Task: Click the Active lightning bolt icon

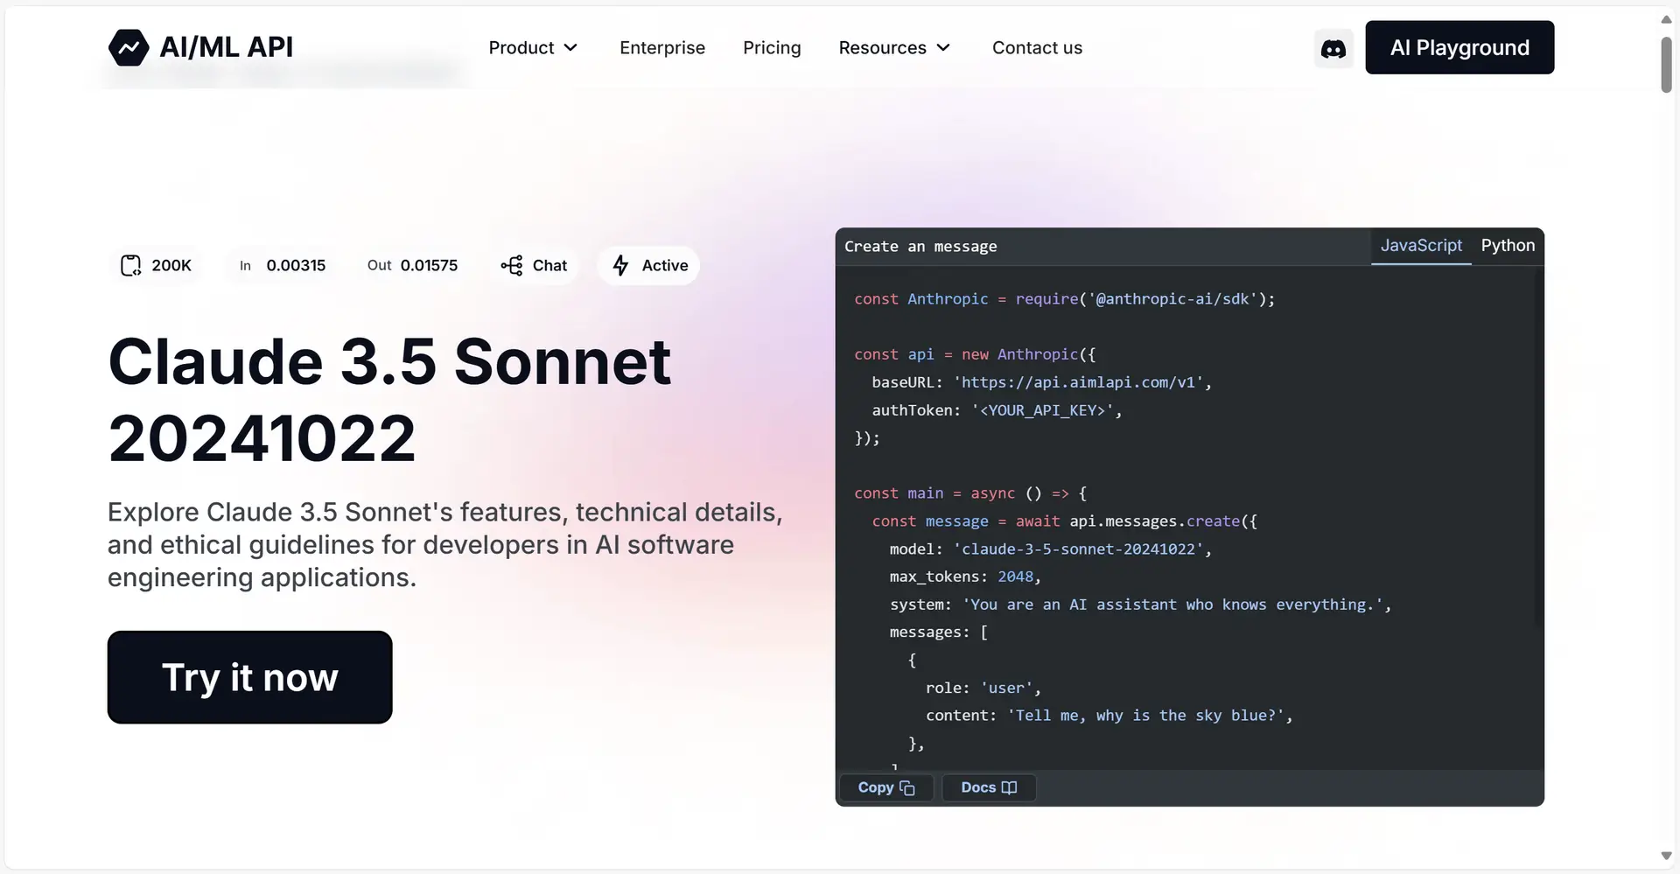Action: coord(620,265)
